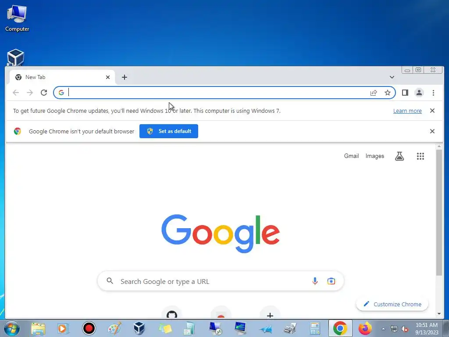This screenshot has height=337, width=449.
Task: Open the Chrome side panel
Action: (x=405, y=93)
